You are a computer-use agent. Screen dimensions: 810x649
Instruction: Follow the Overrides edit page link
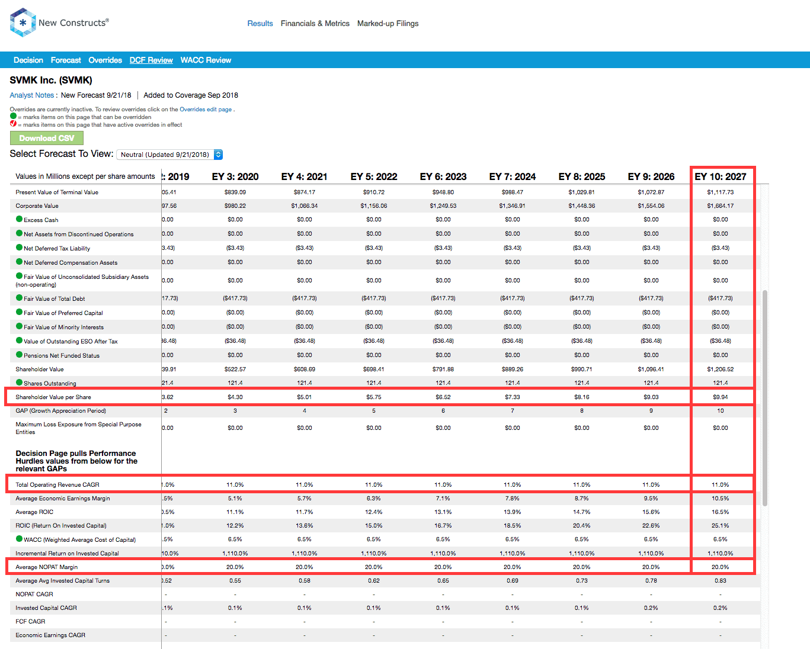(x=206, y=110)
